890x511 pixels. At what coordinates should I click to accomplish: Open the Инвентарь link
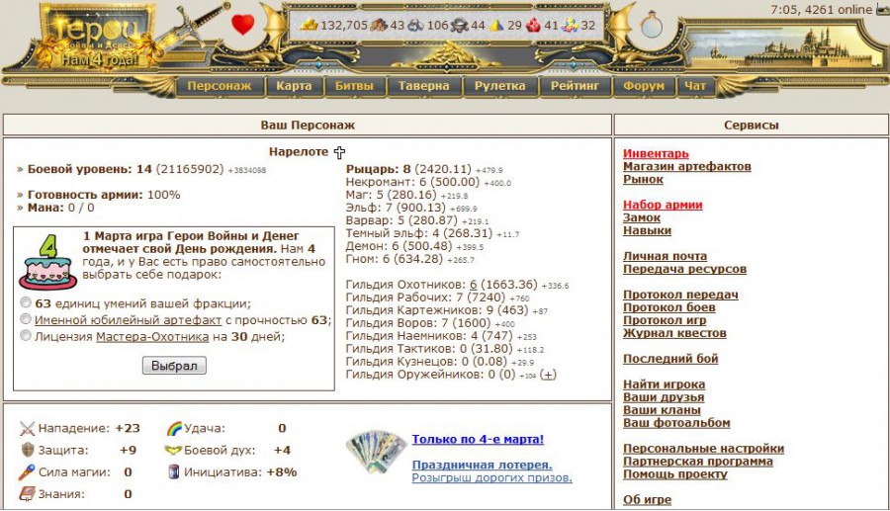coord(656,154)
